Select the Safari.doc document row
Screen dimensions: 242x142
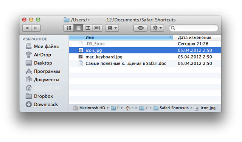click(145, 63)
